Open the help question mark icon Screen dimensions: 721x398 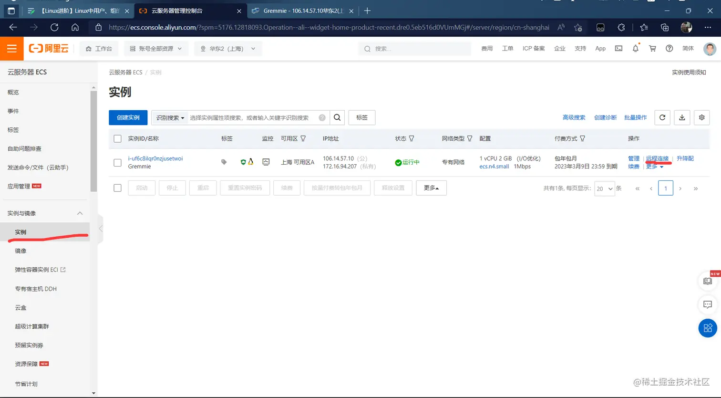(x=669, y=49)
